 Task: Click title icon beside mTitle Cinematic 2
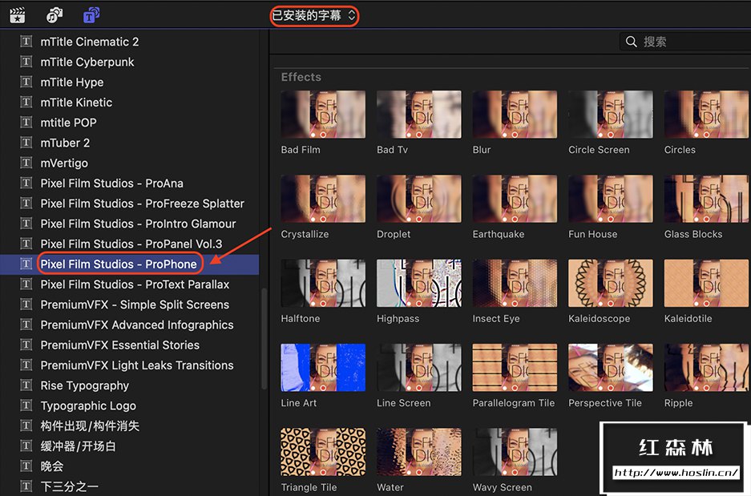[x=26, y=42]
